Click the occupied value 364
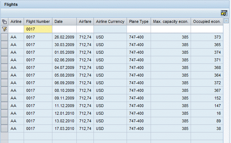Viewport: 231px width, 143px height. click(x=218, y=75)
